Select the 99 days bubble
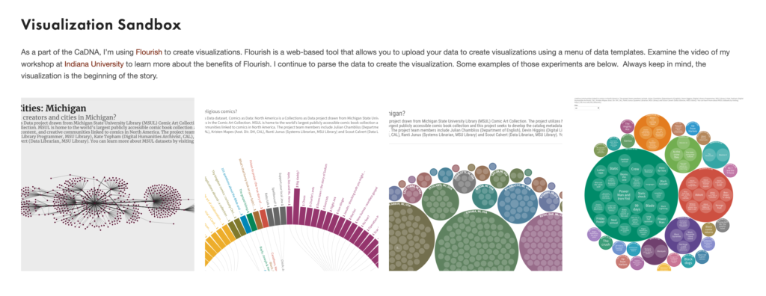 pyautogui.click(x=637, y=208)
